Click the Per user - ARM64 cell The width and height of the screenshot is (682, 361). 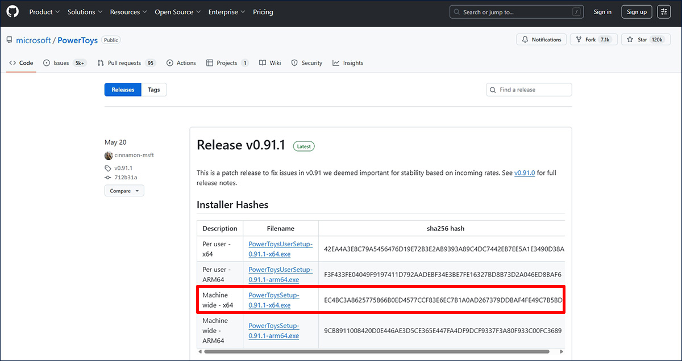click(220, 275)
